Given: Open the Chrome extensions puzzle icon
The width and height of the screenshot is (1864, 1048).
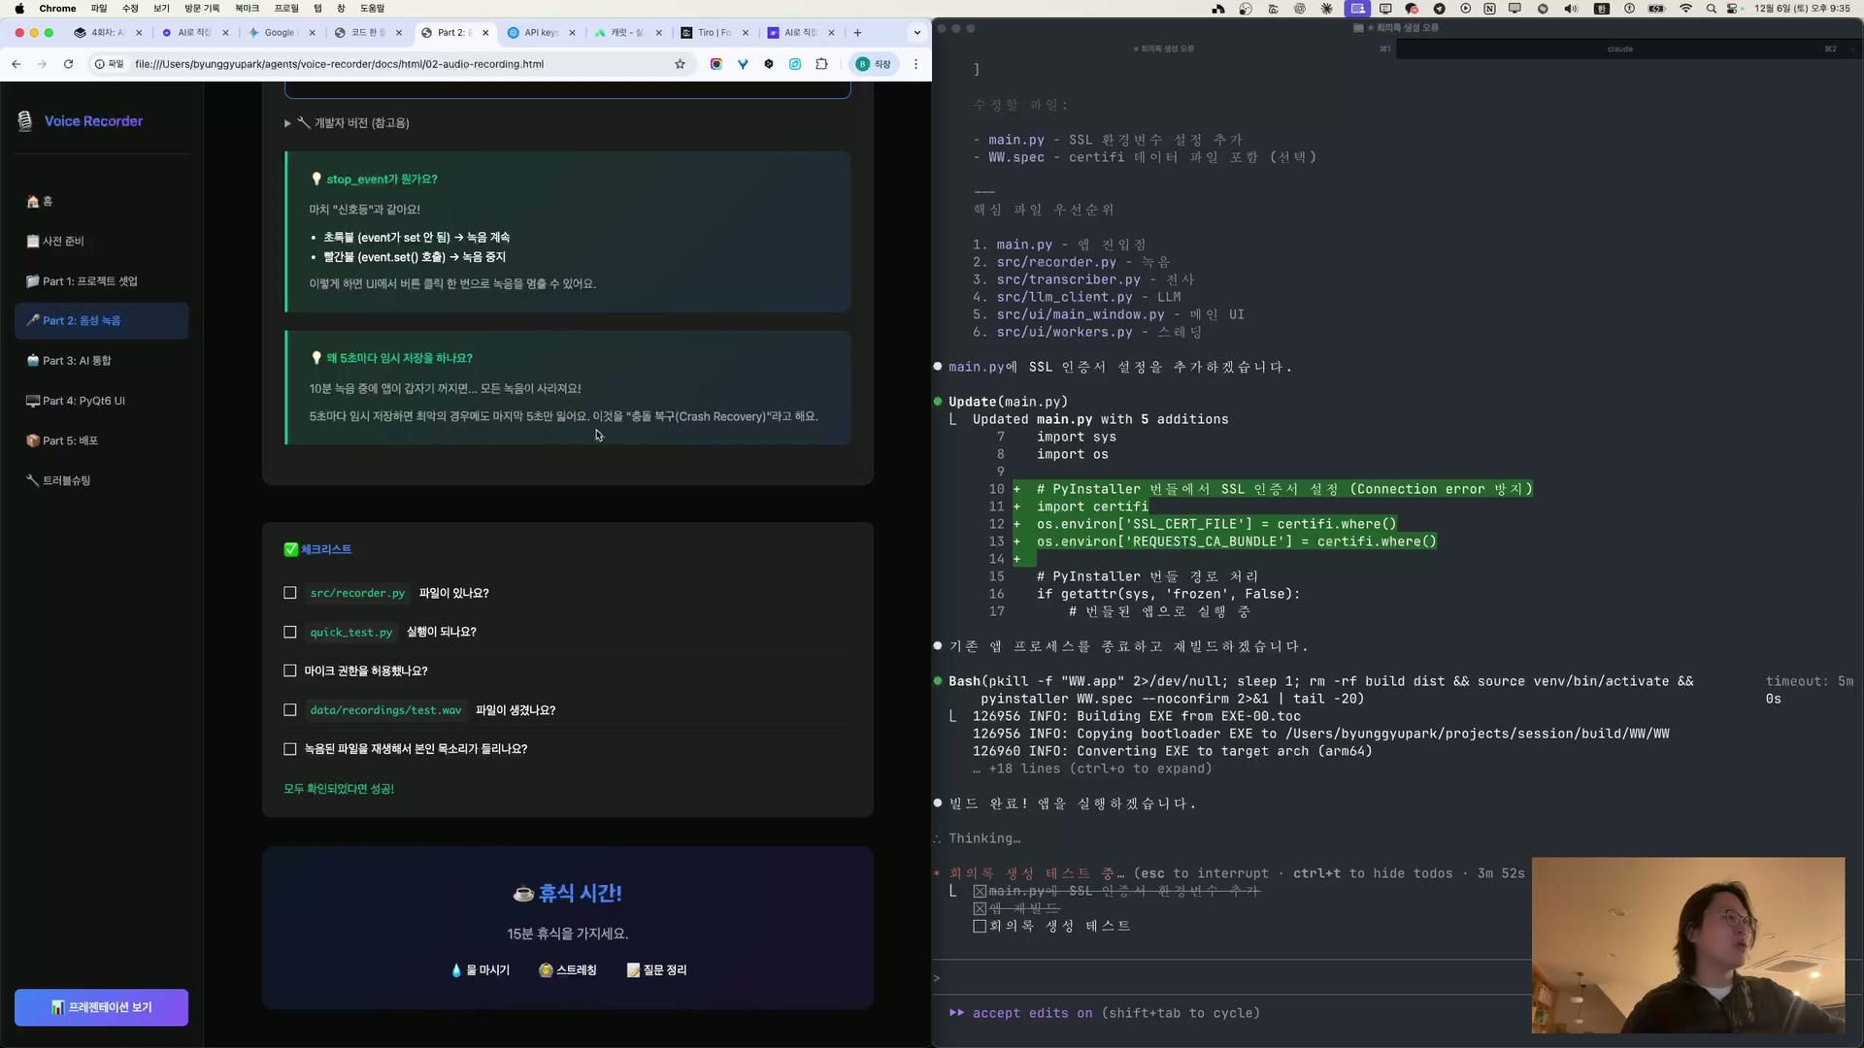Looking at the screenshot, I should 821,64.
